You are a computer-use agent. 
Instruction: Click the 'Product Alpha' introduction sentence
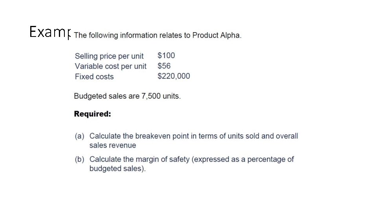[157, 35]
